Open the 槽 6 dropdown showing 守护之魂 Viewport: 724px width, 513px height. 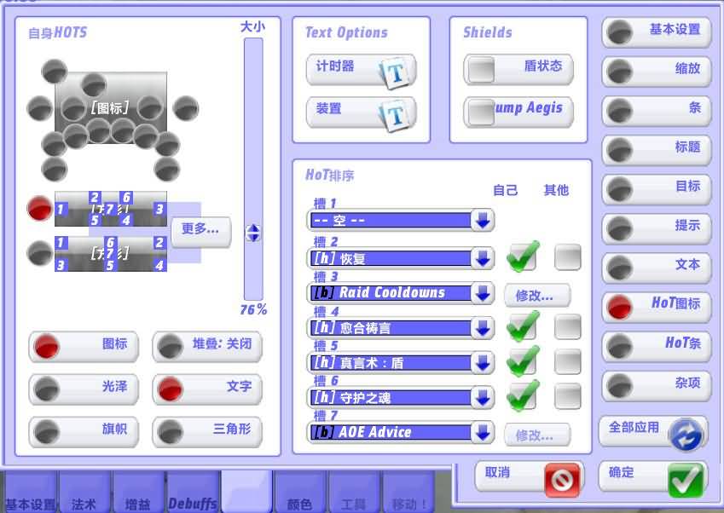tap(401, 398)
